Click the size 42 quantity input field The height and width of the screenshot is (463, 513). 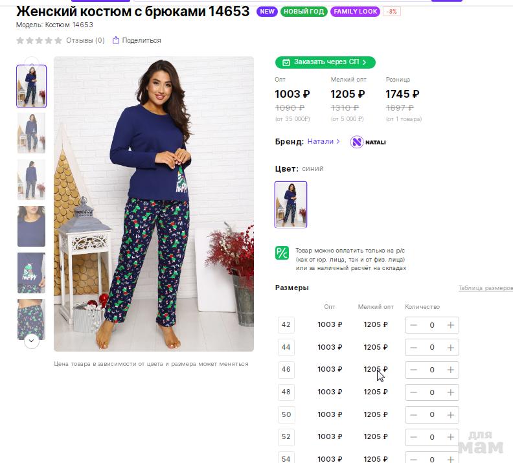pyautogui.click(x=432, y=325)
